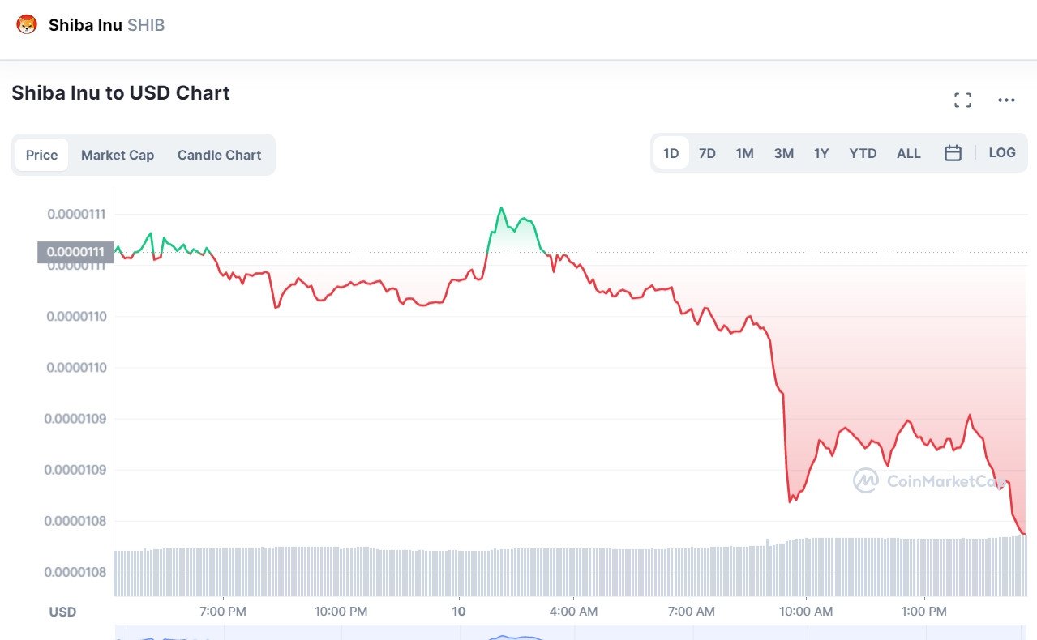Switch to the Market Cap tab
This screenshot has width=1037, height=640.
point(118,155)
